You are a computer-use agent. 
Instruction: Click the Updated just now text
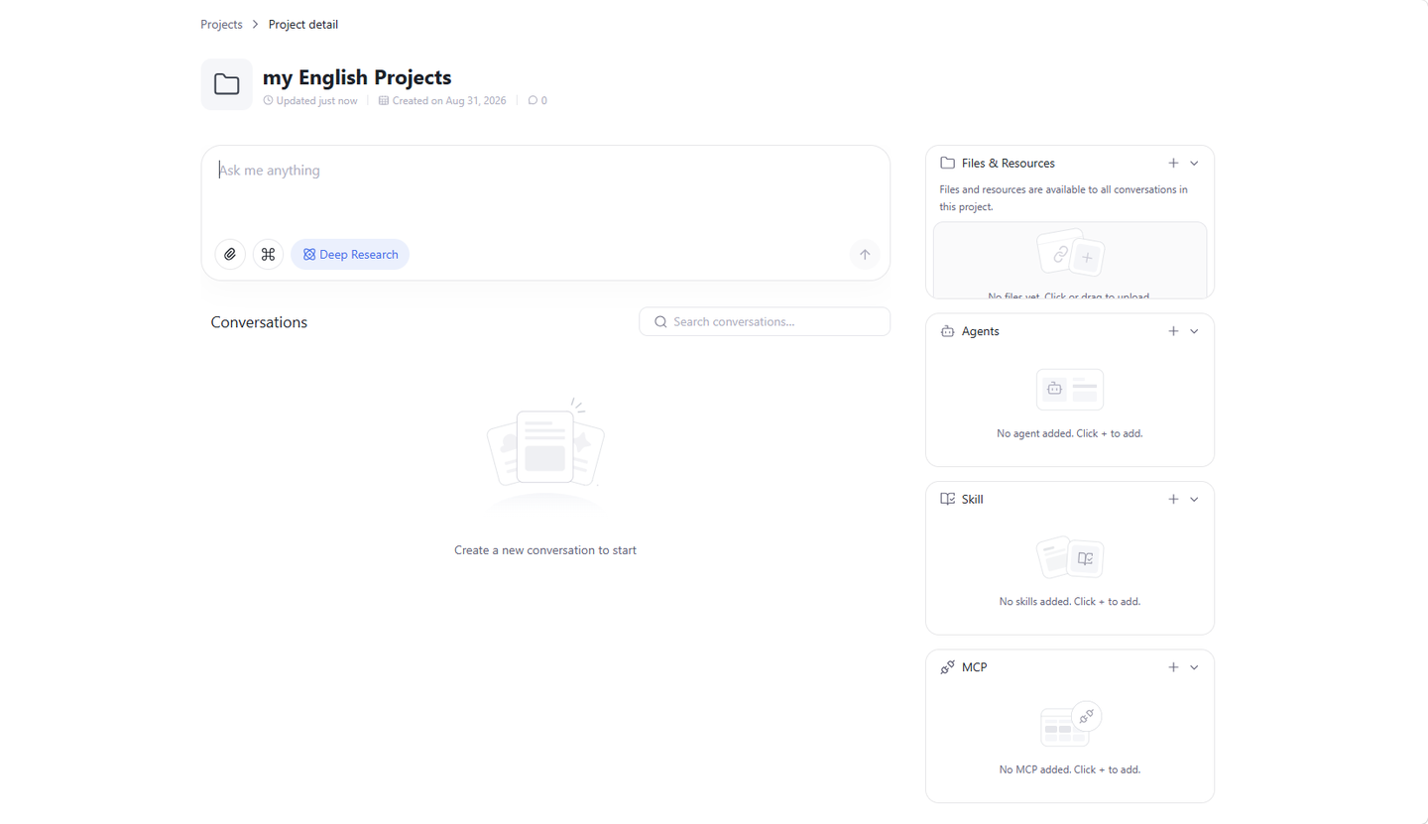[x=316, y=101]
